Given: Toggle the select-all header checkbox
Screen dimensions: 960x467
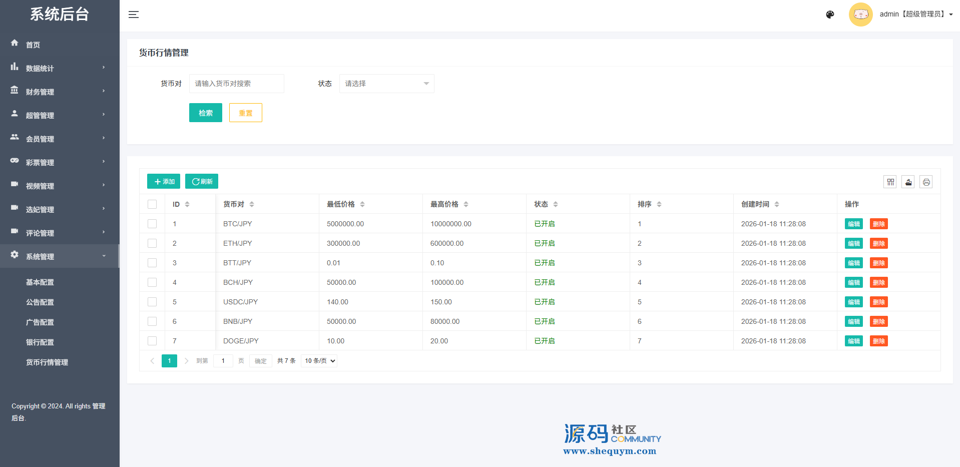Looking at the screenshot, I should pyautogui.click(x=152, y=204).
